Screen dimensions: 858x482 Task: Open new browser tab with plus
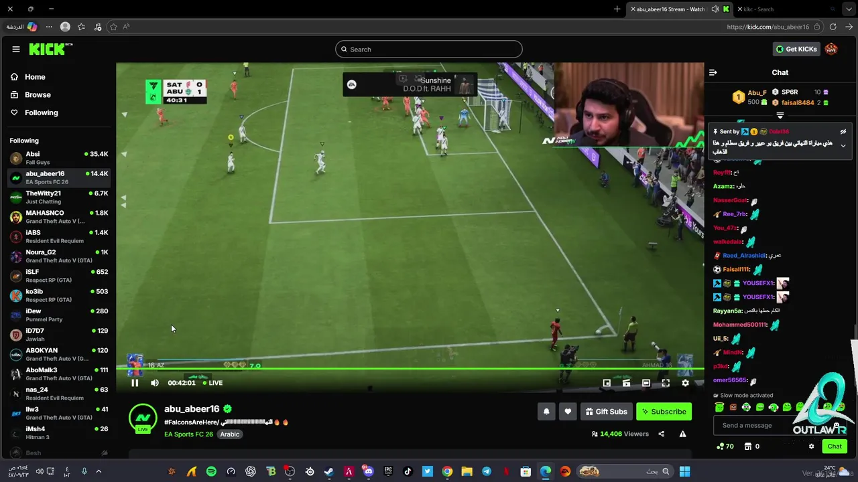[x=617, y=9]
